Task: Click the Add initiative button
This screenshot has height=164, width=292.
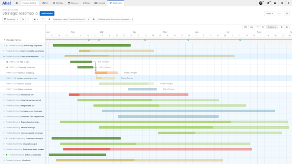Action: tap(47, 13)
